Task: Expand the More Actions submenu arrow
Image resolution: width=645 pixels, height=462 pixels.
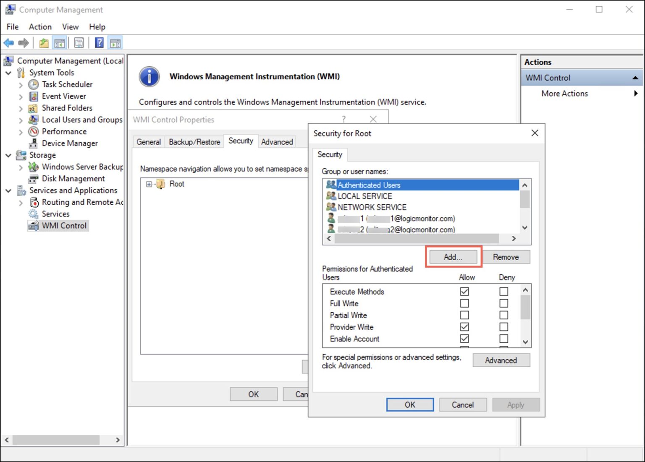Action: point(635,93)
